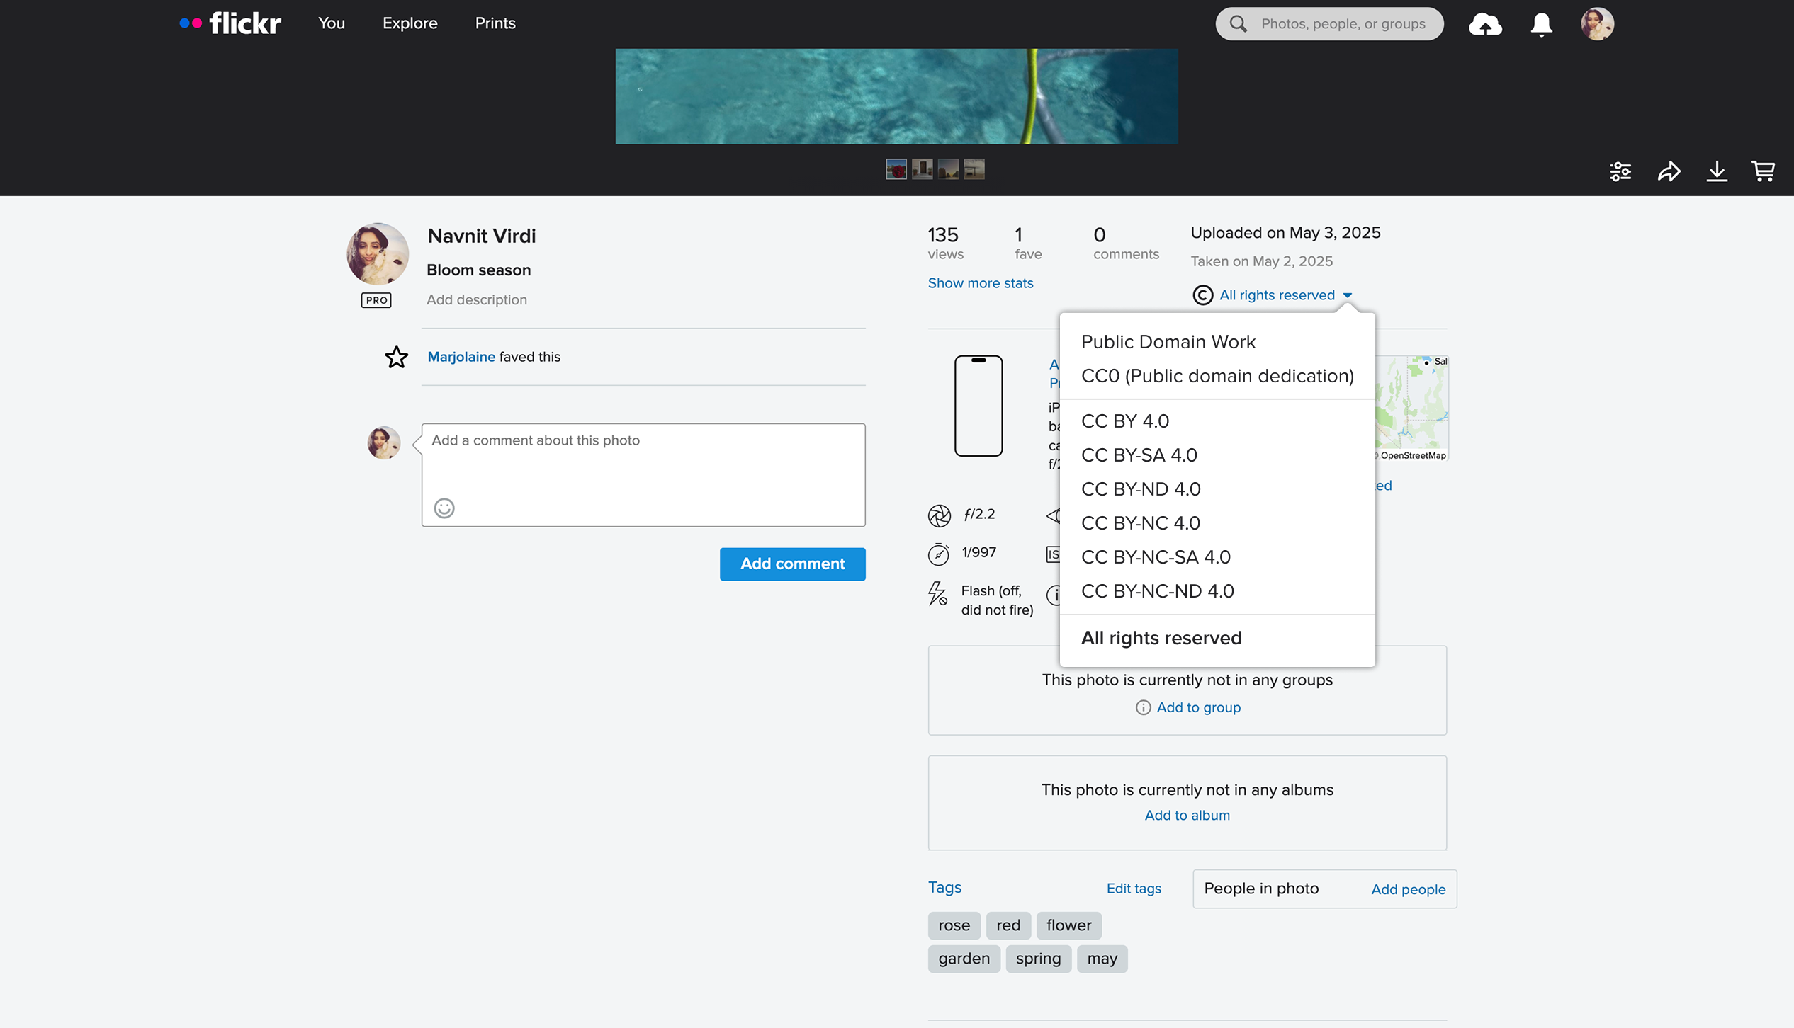
Task: Expand Show more stats
Action: pyautogui.click(x=980, y=282)
